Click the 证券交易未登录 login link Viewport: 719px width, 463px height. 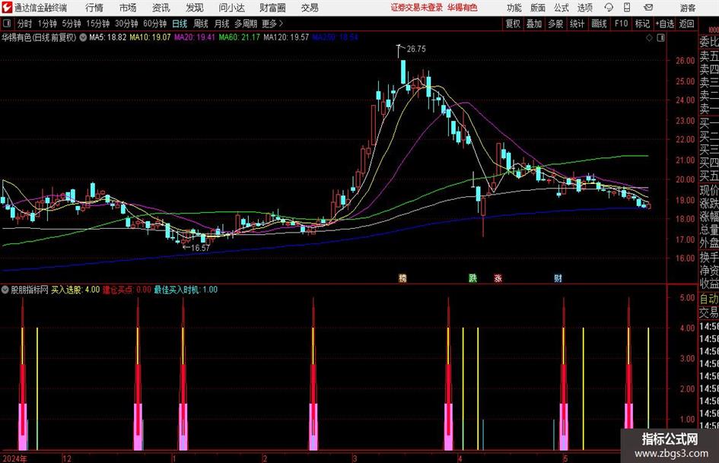(x=416, y=8)
